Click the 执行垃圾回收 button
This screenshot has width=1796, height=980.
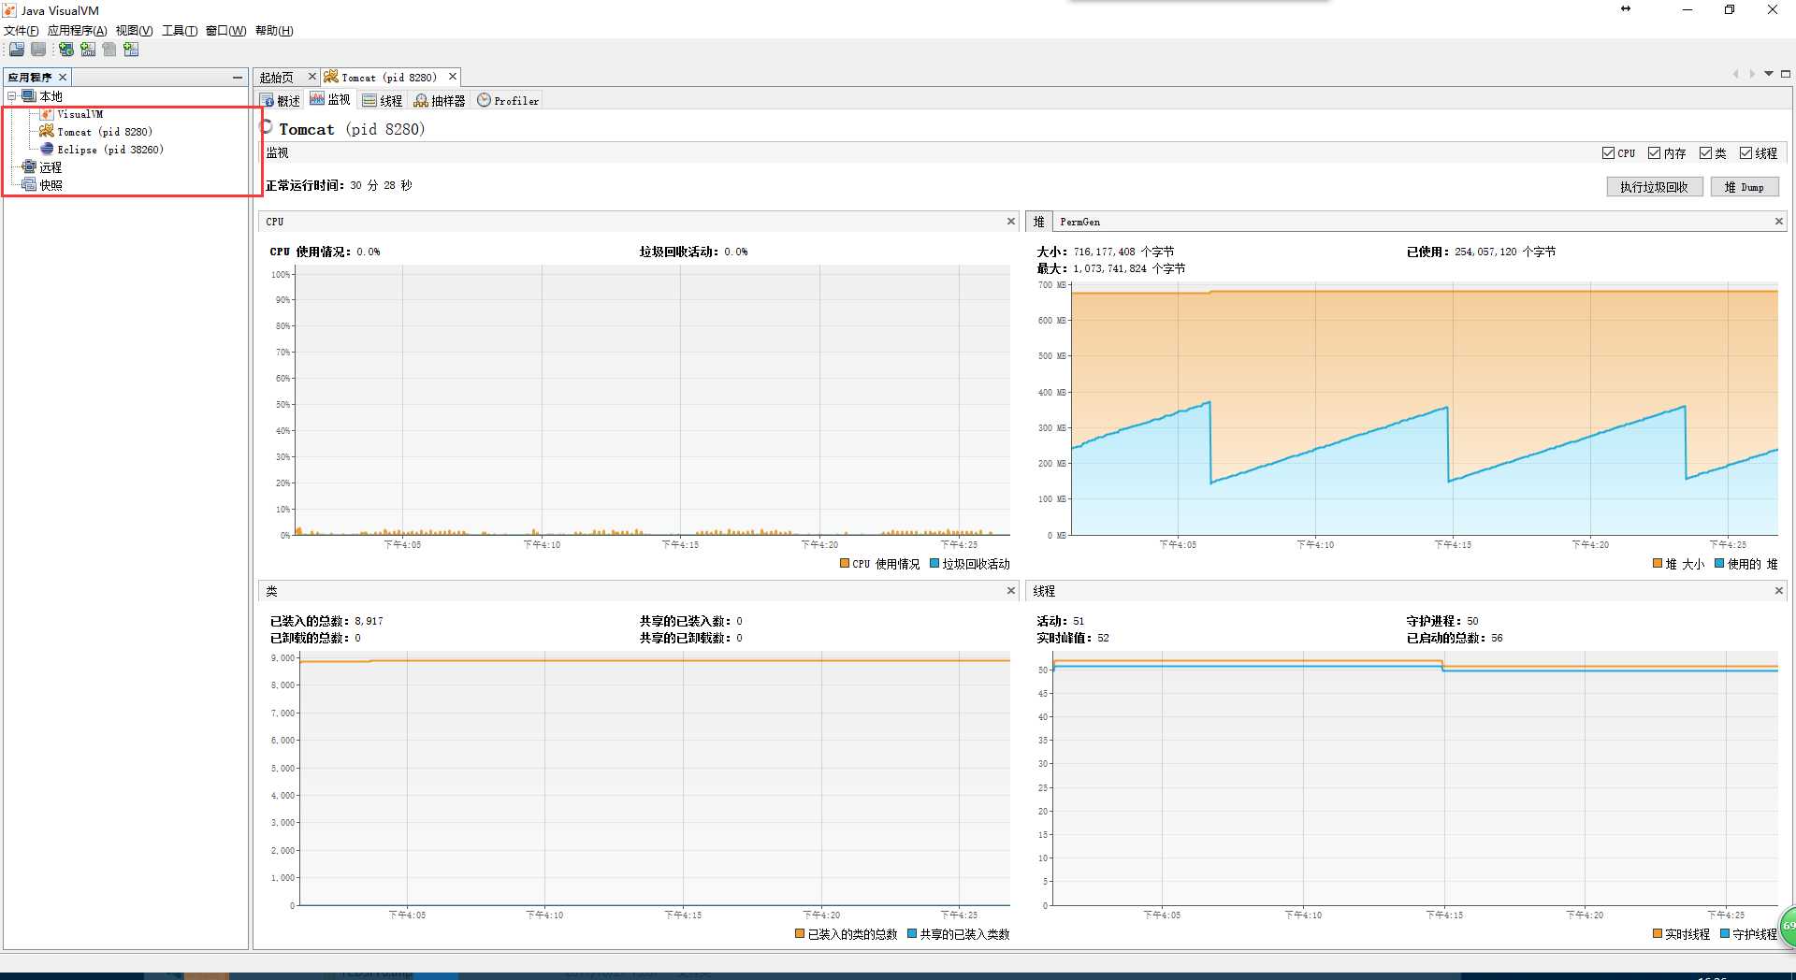(1654, 187)
